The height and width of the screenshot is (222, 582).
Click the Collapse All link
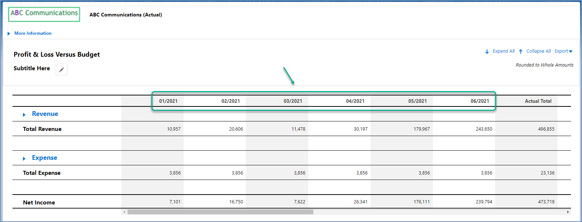[x=538, y=51]
